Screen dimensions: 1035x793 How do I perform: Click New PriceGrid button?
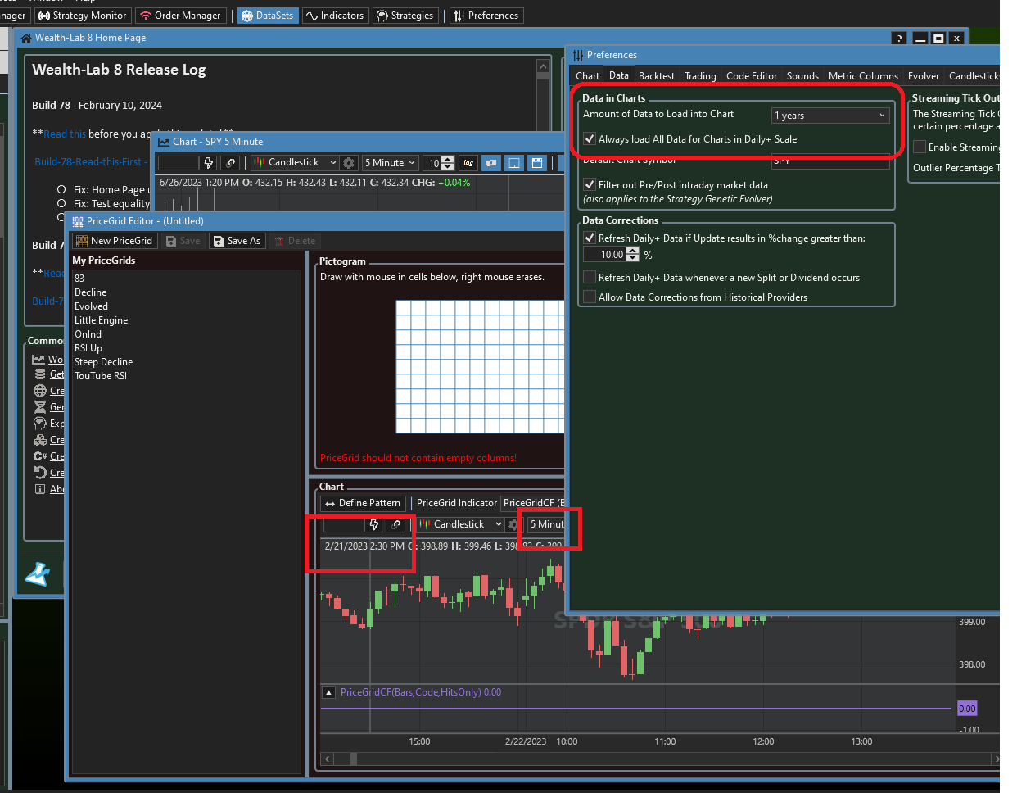click(114, 241)
